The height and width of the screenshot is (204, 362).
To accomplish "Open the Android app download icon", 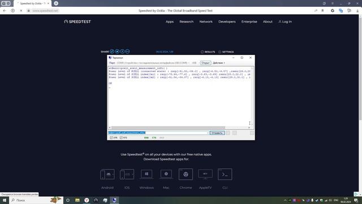I will tap(107, 174).
